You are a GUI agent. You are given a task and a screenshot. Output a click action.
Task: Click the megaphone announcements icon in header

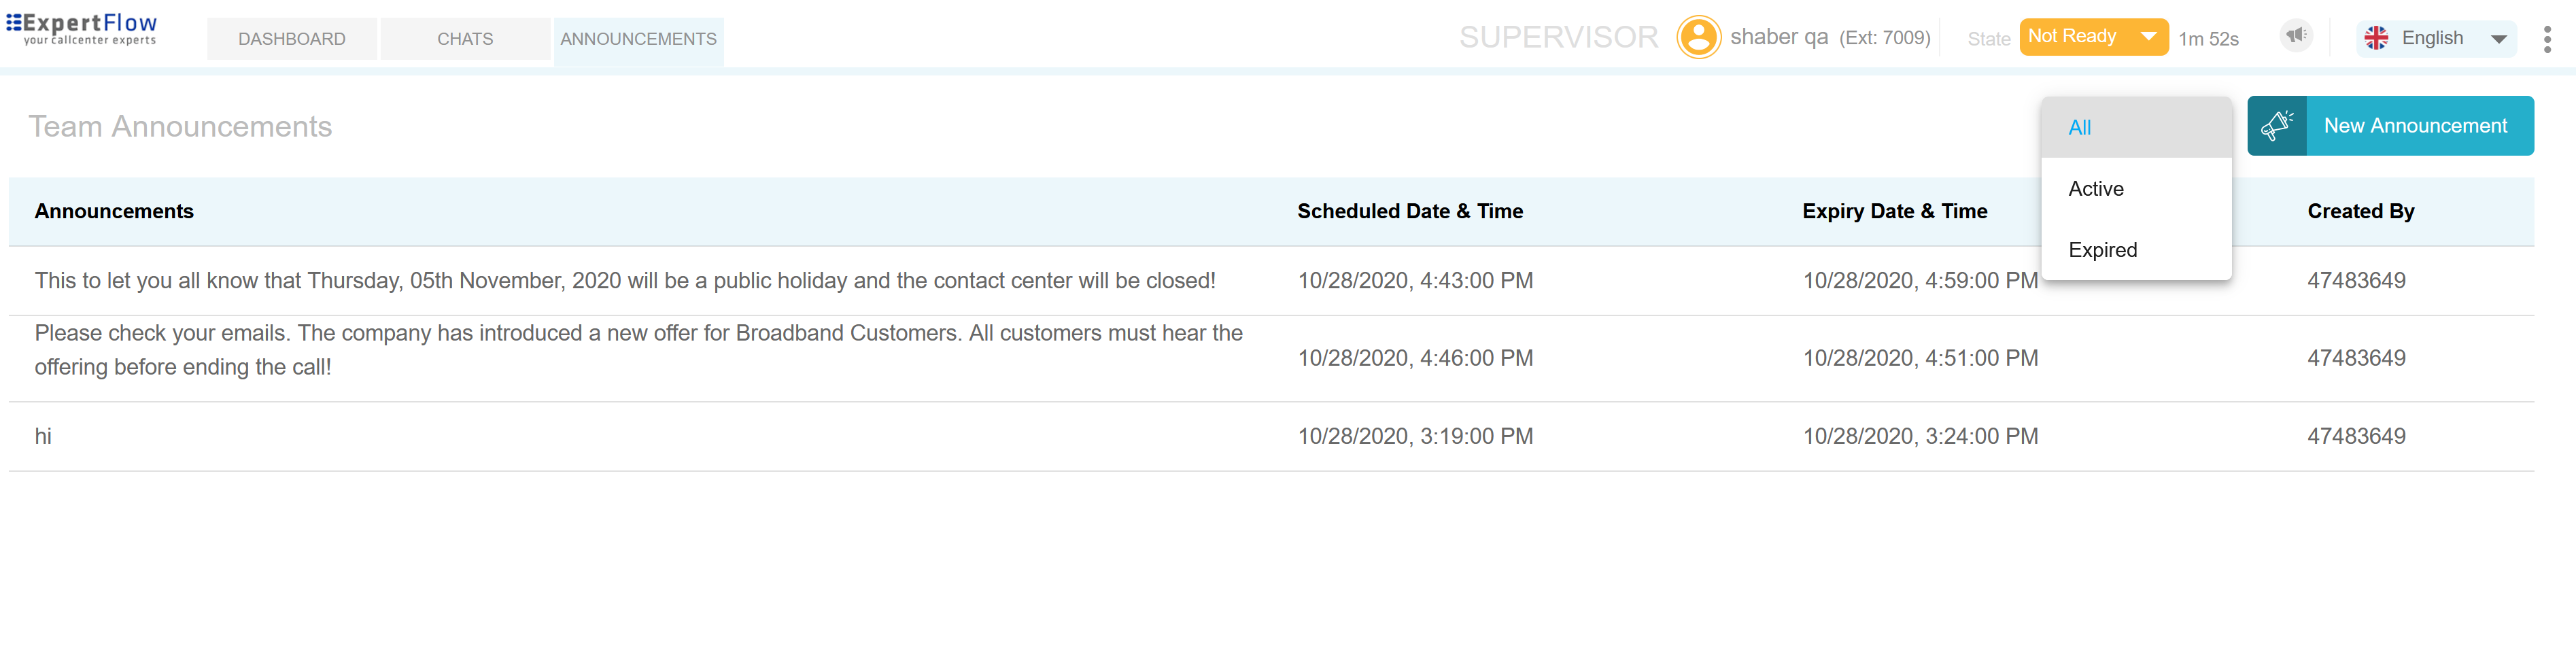2296,36
